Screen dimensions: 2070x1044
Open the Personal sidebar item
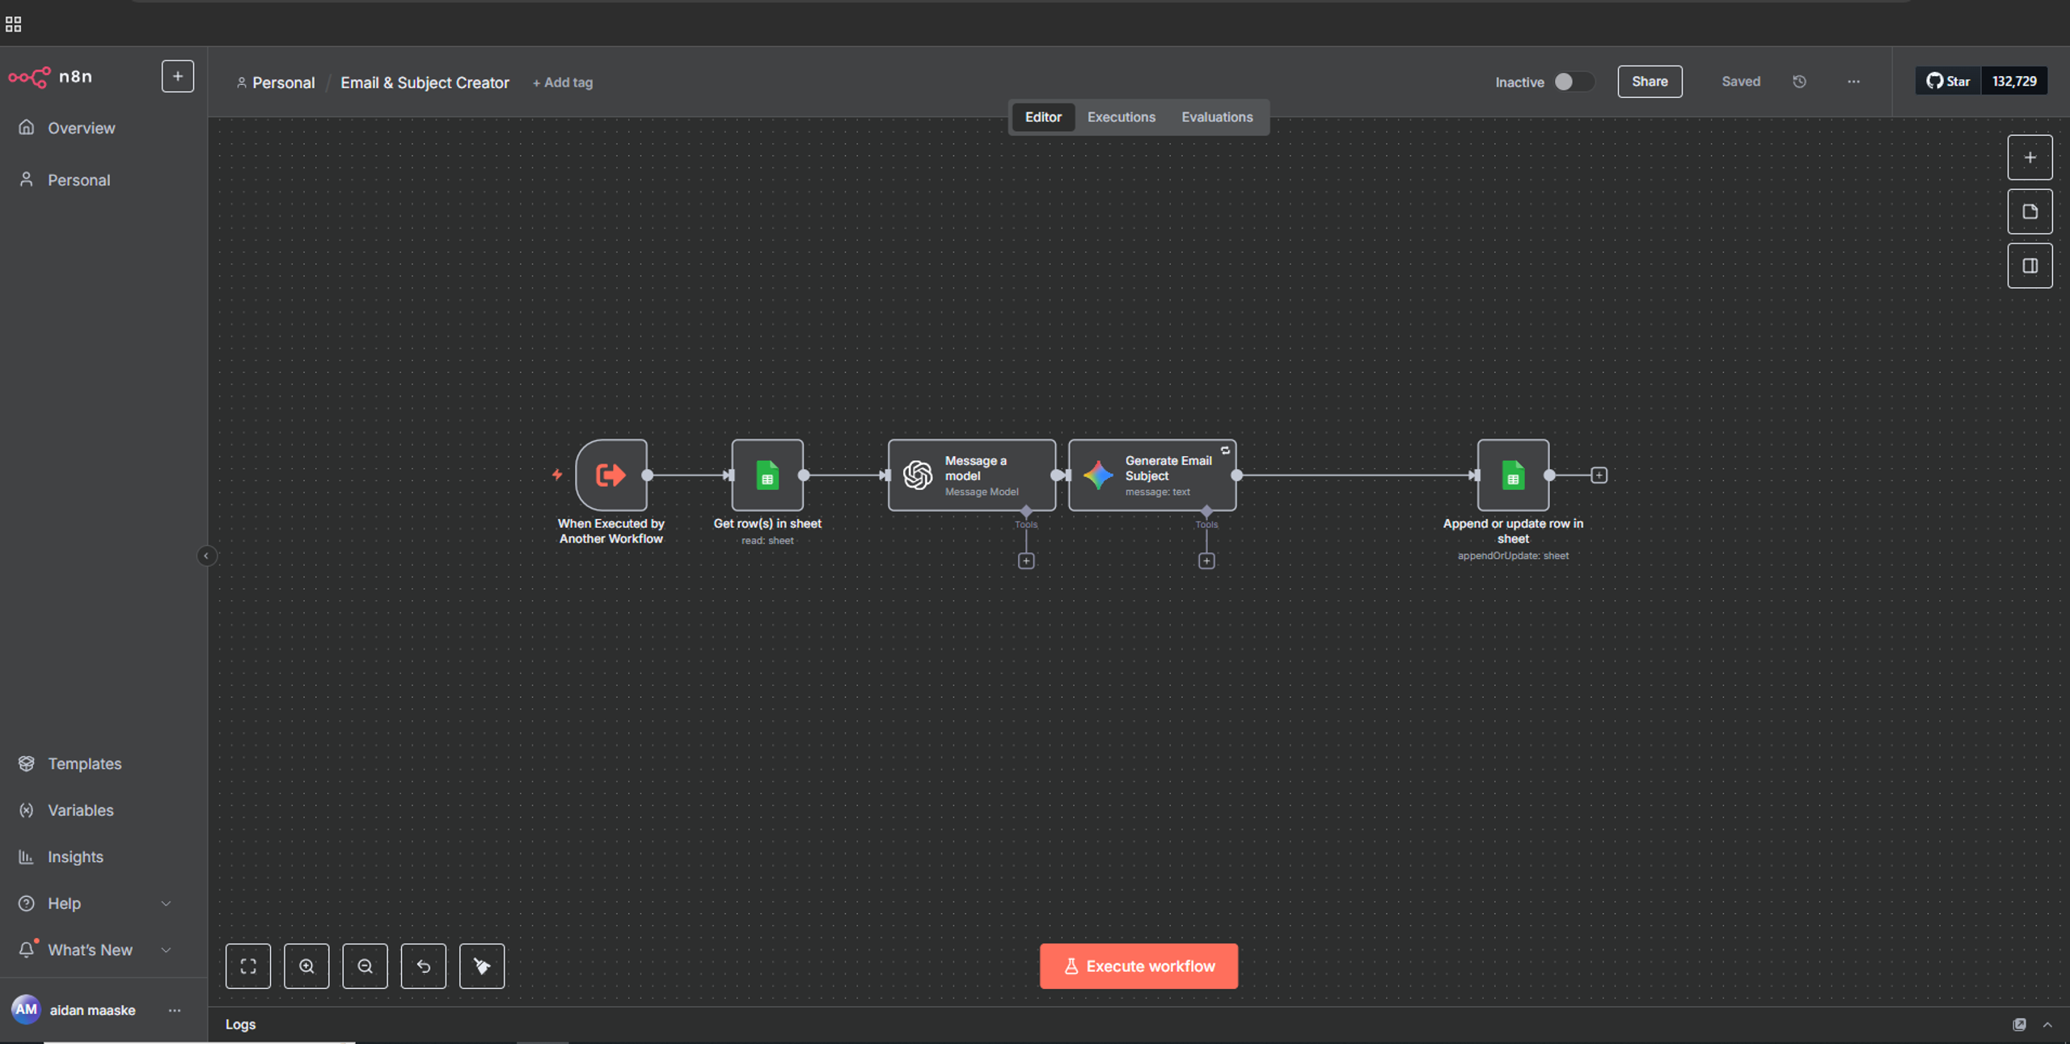78,180
